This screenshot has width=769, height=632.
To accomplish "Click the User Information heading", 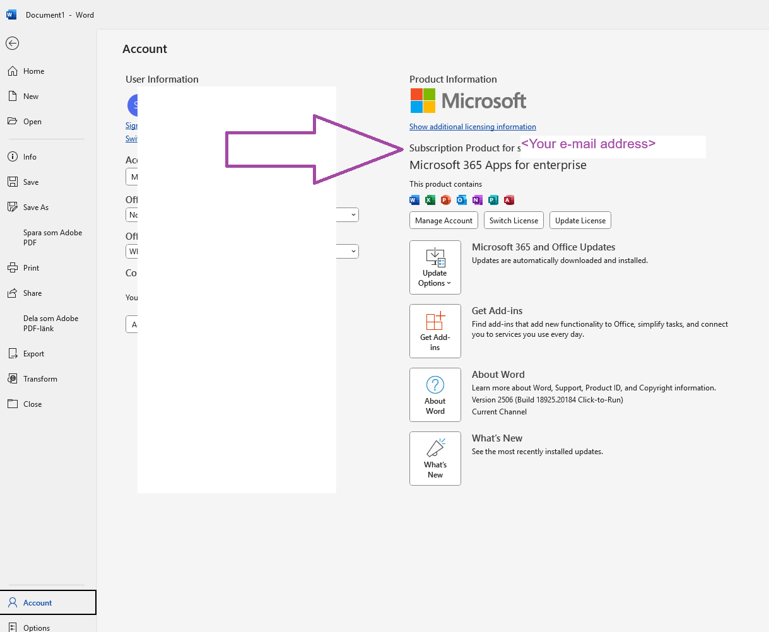I will (162, 79).
